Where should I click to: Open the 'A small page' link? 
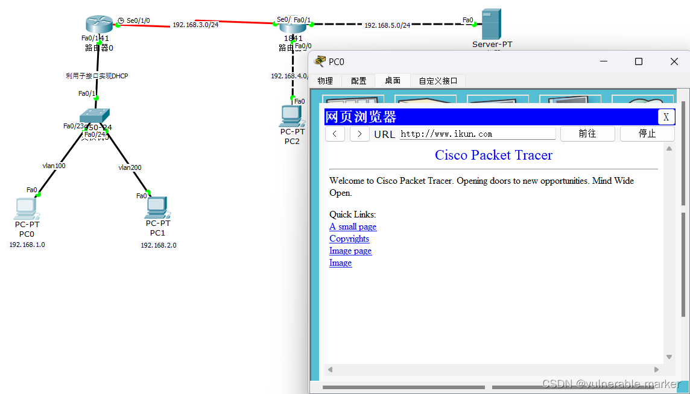(353, 227)
